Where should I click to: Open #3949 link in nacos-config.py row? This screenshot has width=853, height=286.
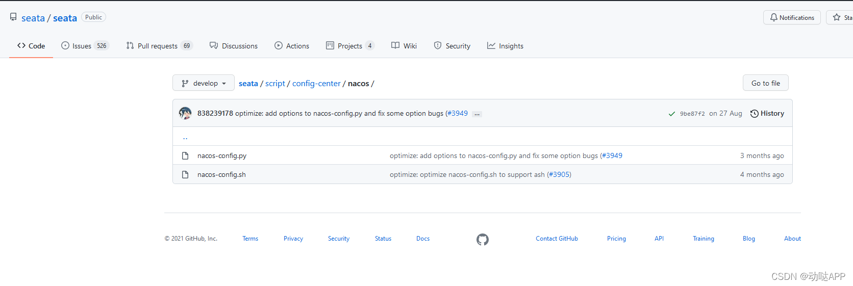pos(612,155)
